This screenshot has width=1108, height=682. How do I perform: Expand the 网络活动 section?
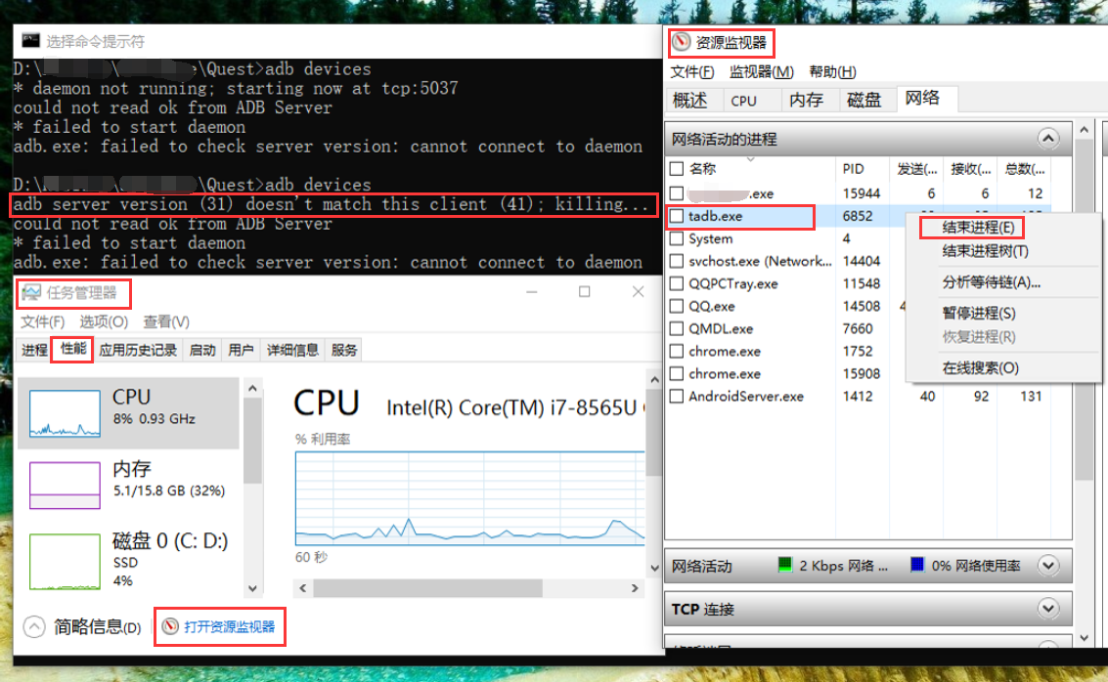(x=1047, y=566)
